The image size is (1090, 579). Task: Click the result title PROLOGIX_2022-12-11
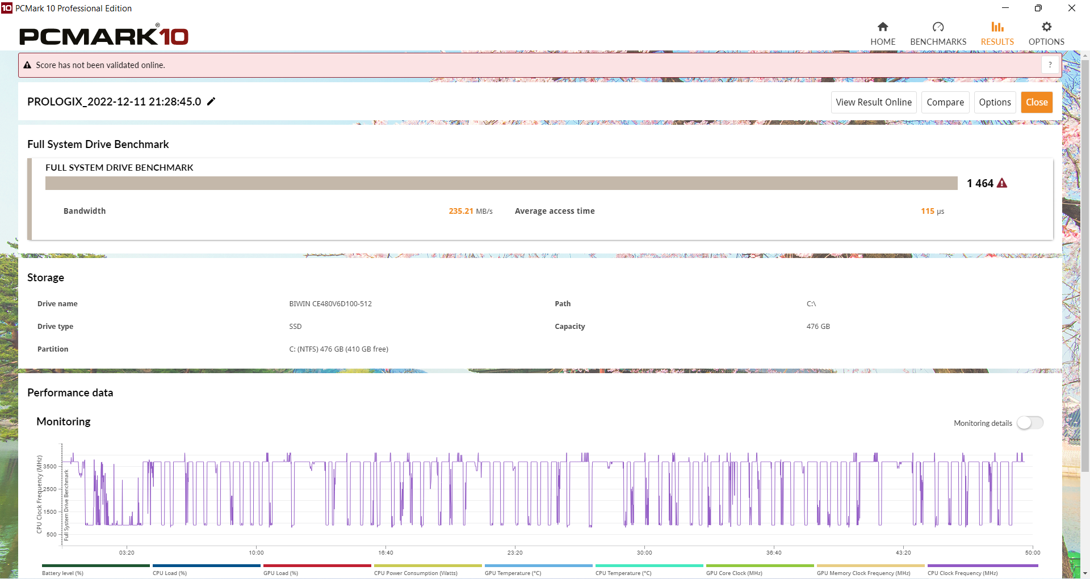tap(114, 102)
